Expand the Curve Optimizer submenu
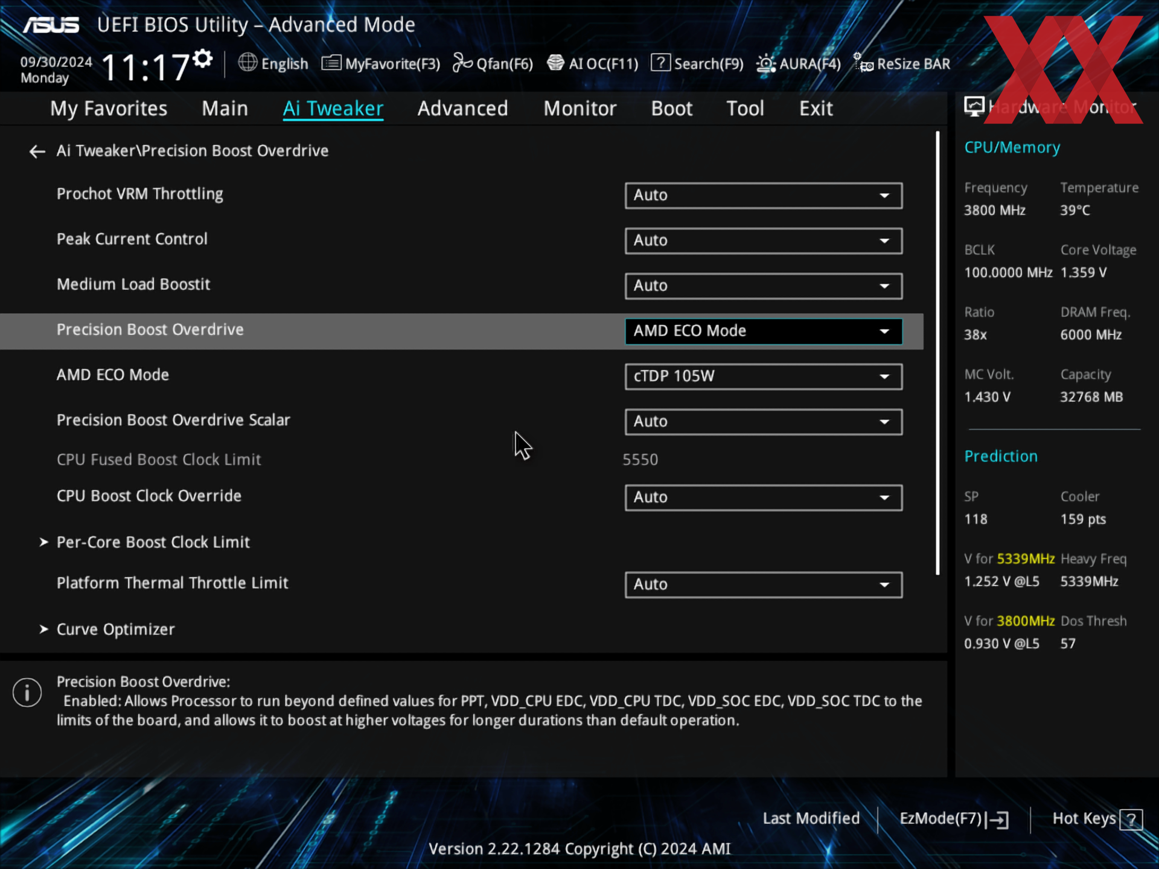The height and width of the screenshot is (869, 1159). click(x=115, y=629)
